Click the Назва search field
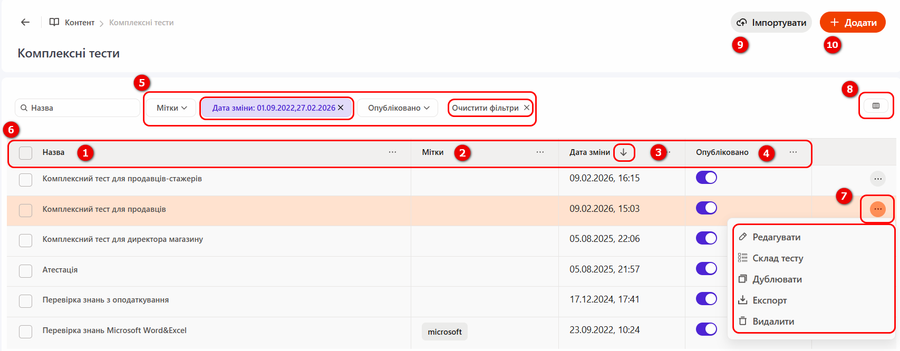The image size is (900, 351). pos(79,108)
